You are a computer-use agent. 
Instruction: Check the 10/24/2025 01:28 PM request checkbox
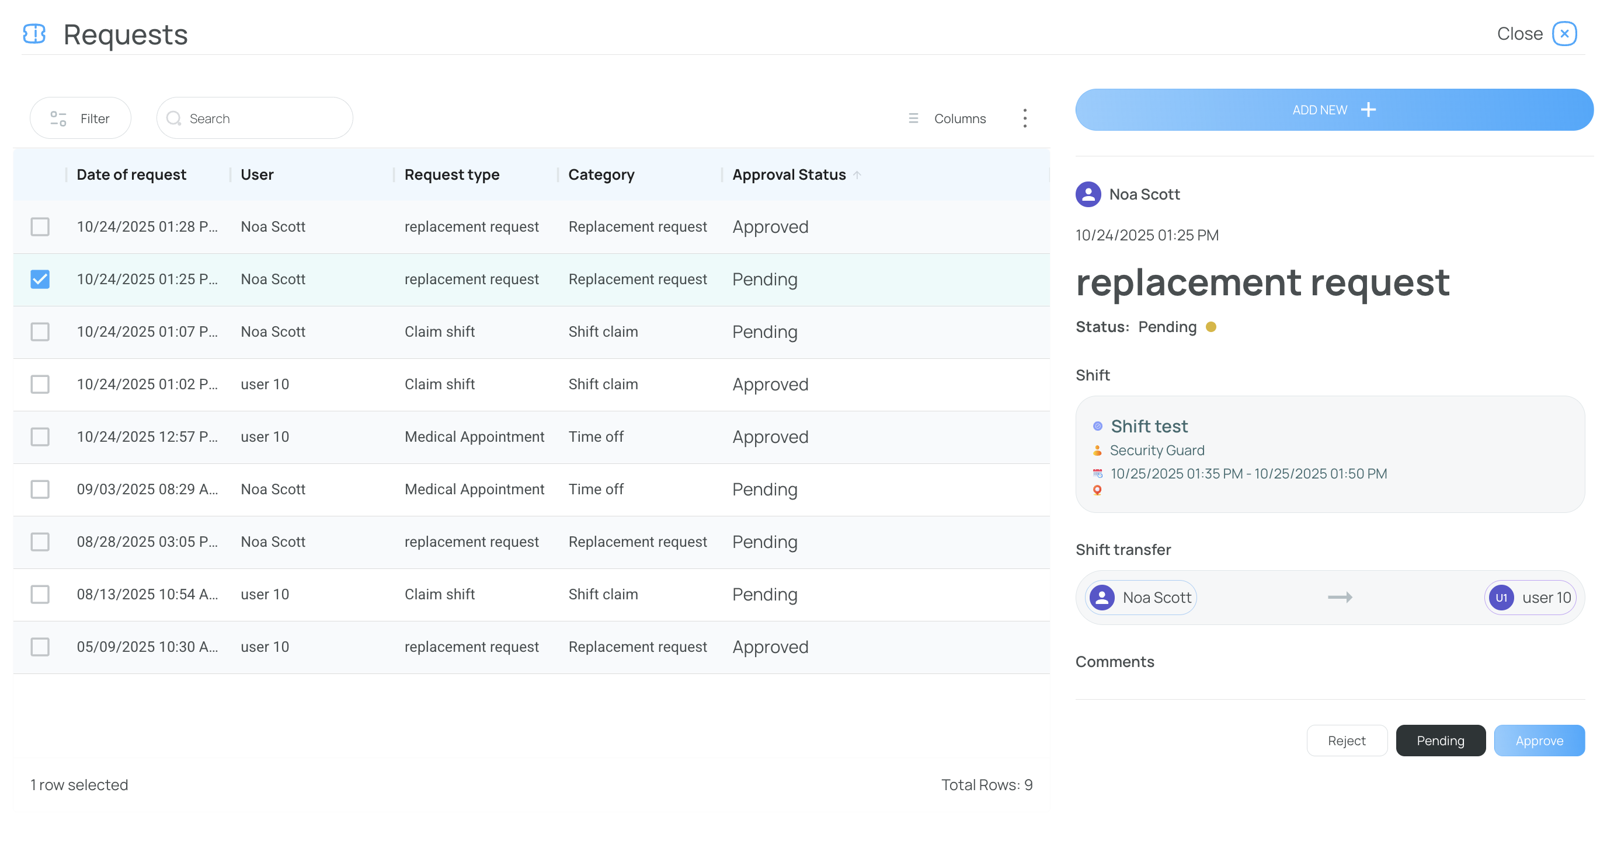[40, 227]
